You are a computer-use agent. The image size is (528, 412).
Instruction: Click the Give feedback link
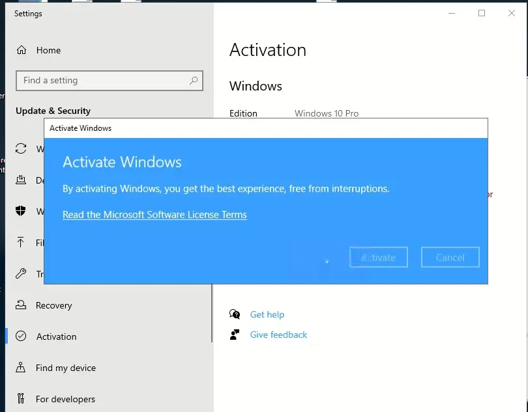pos(278,335)
